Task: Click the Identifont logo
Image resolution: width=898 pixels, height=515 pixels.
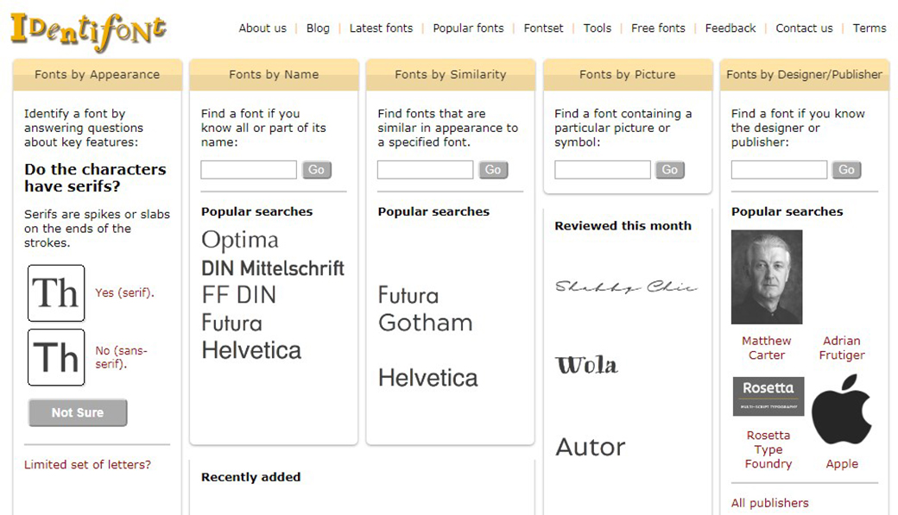Action: 88,30
